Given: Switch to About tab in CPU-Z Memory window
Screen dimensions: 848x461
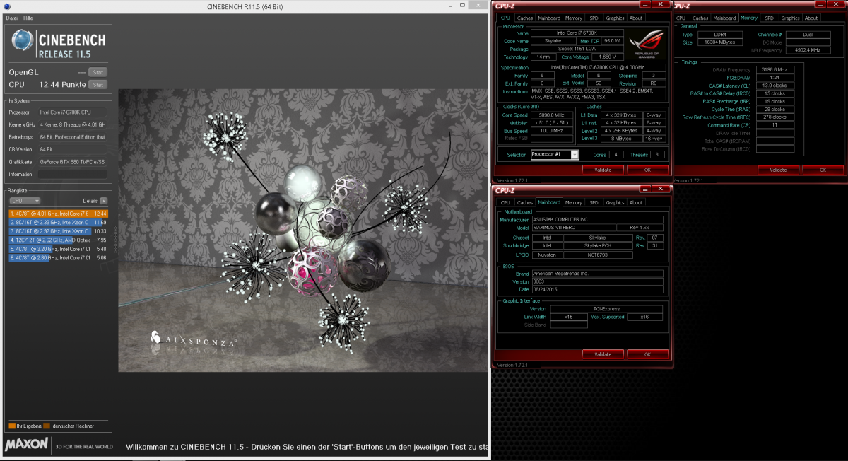Looking at the screenshot, I should [811, 18].
